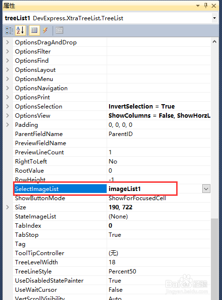Show the Properties list icon

(x=34, y=30)
